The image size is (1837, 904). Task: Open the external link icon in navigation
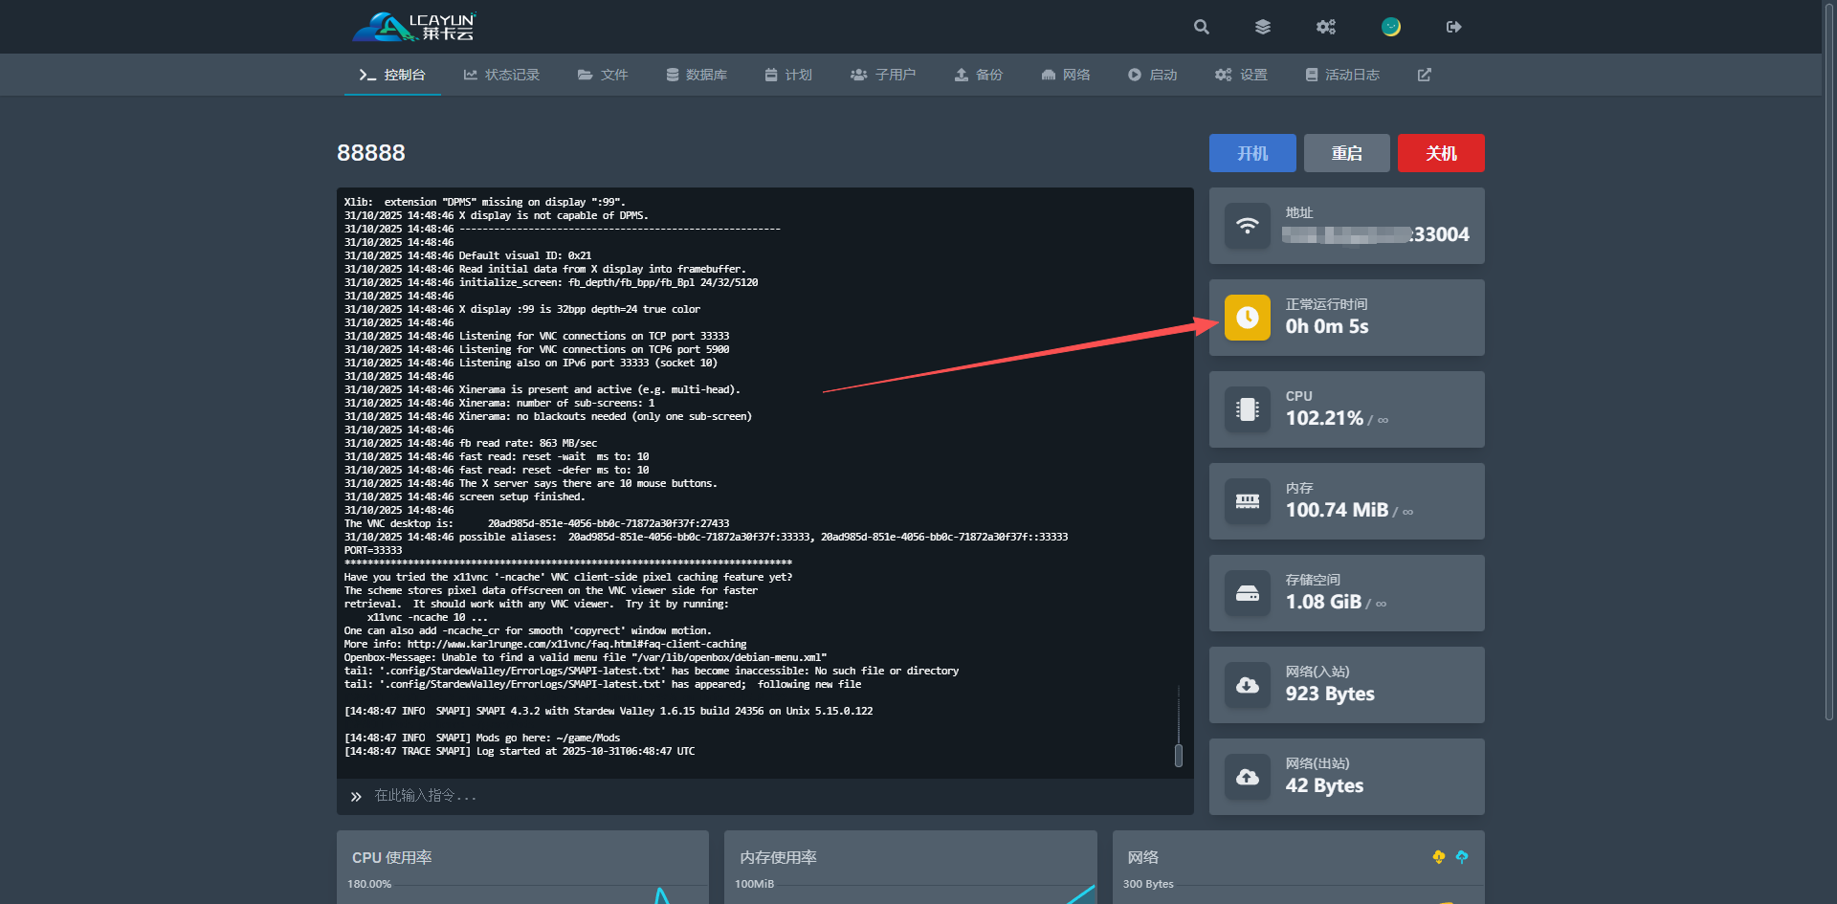(1424, 75)
